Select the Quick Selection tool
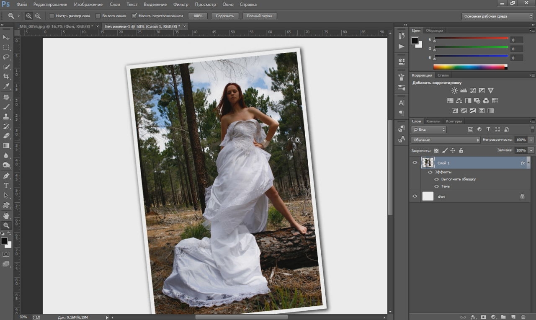The image size is (536, 320). [6, 67]
